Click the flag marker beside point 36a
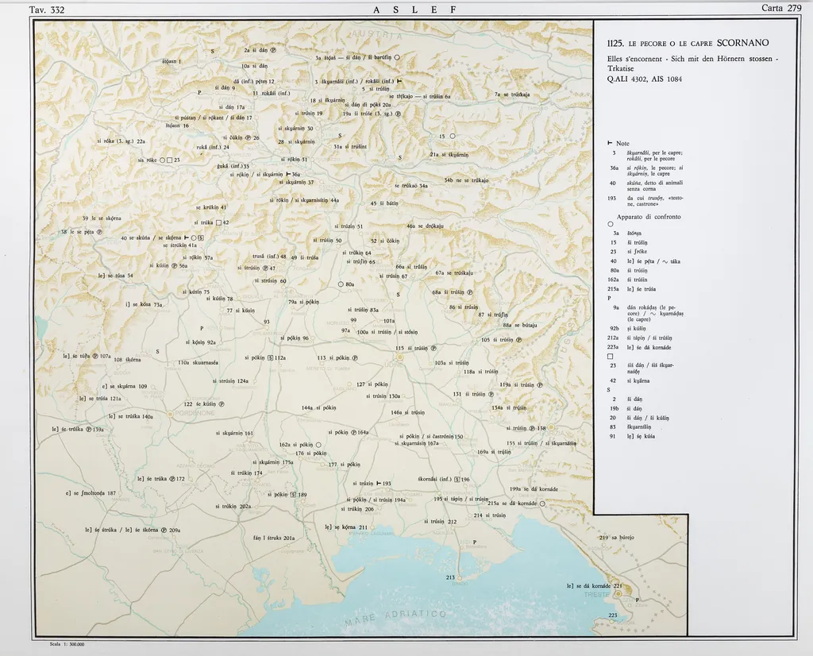The width and height of the screenshot is (813, 656). pos(287,173)
